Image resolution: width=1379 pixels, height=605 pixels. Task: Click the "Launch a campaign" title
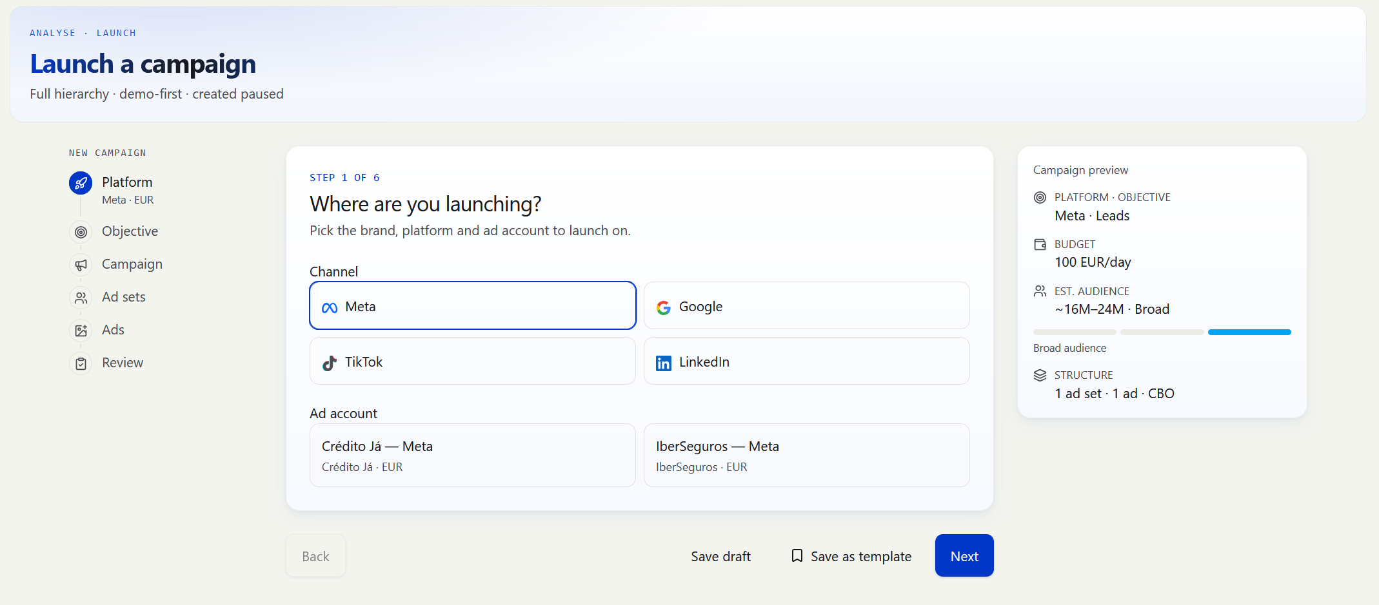(x=143, y=64)
